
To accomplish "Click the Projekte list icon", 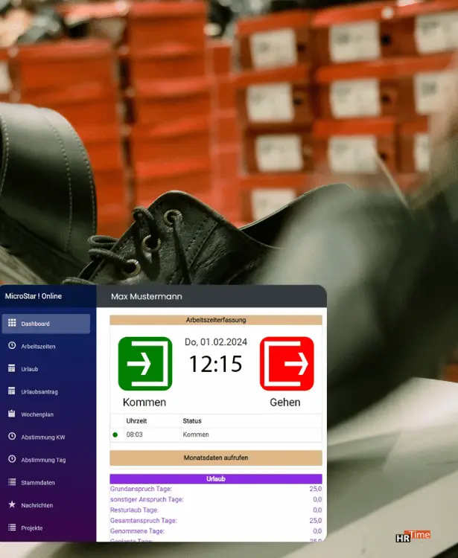I will coord(12,527).
